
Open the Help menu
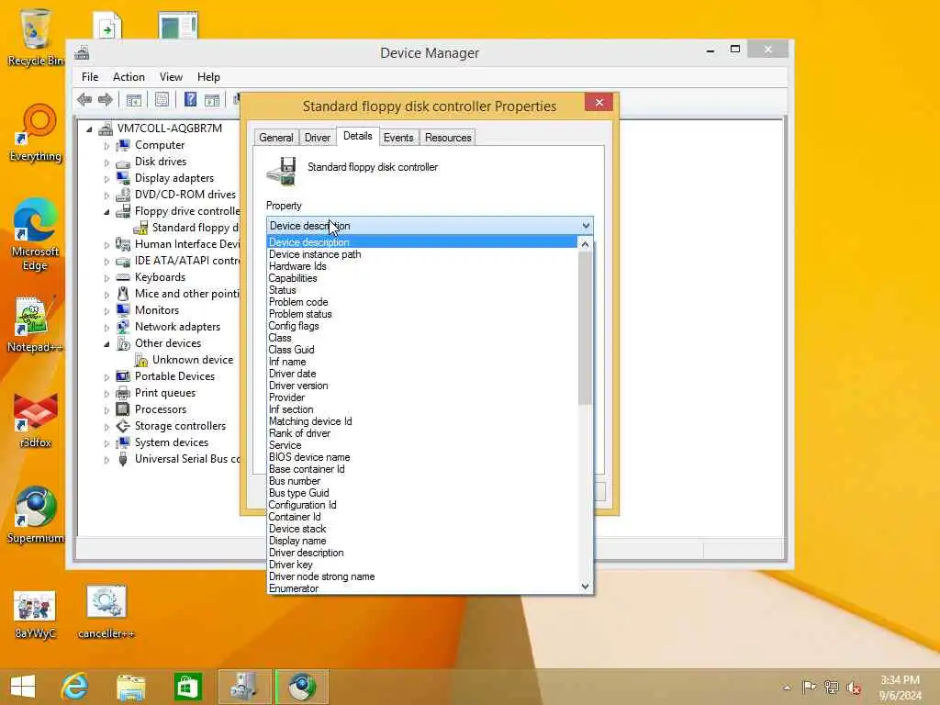click(208, 77)
